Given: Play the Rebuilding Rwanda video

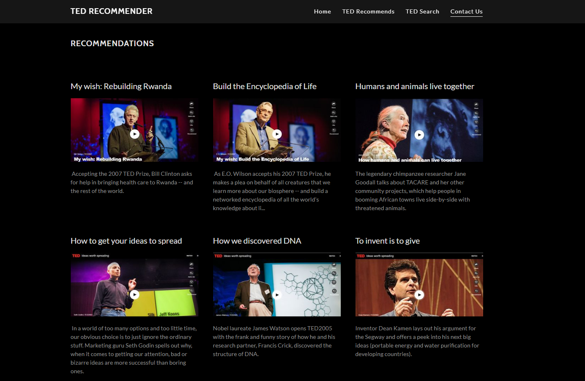Looking at the screenshot, I should (x=135, y=134).
